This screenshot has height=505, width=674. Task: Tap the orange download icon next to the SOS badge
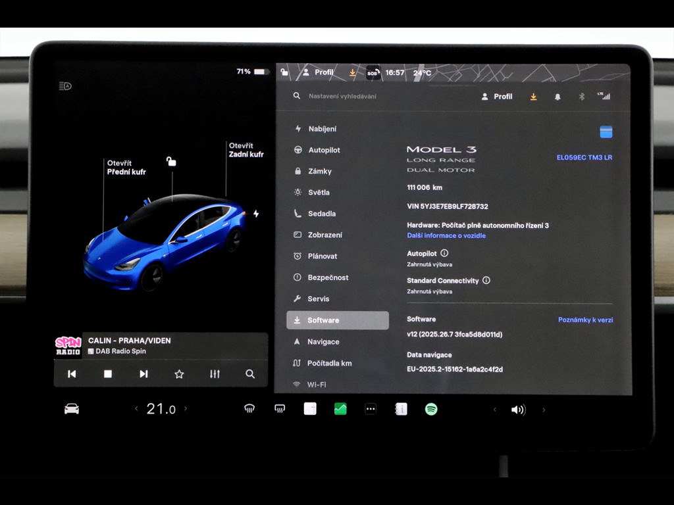click(353, 72)
